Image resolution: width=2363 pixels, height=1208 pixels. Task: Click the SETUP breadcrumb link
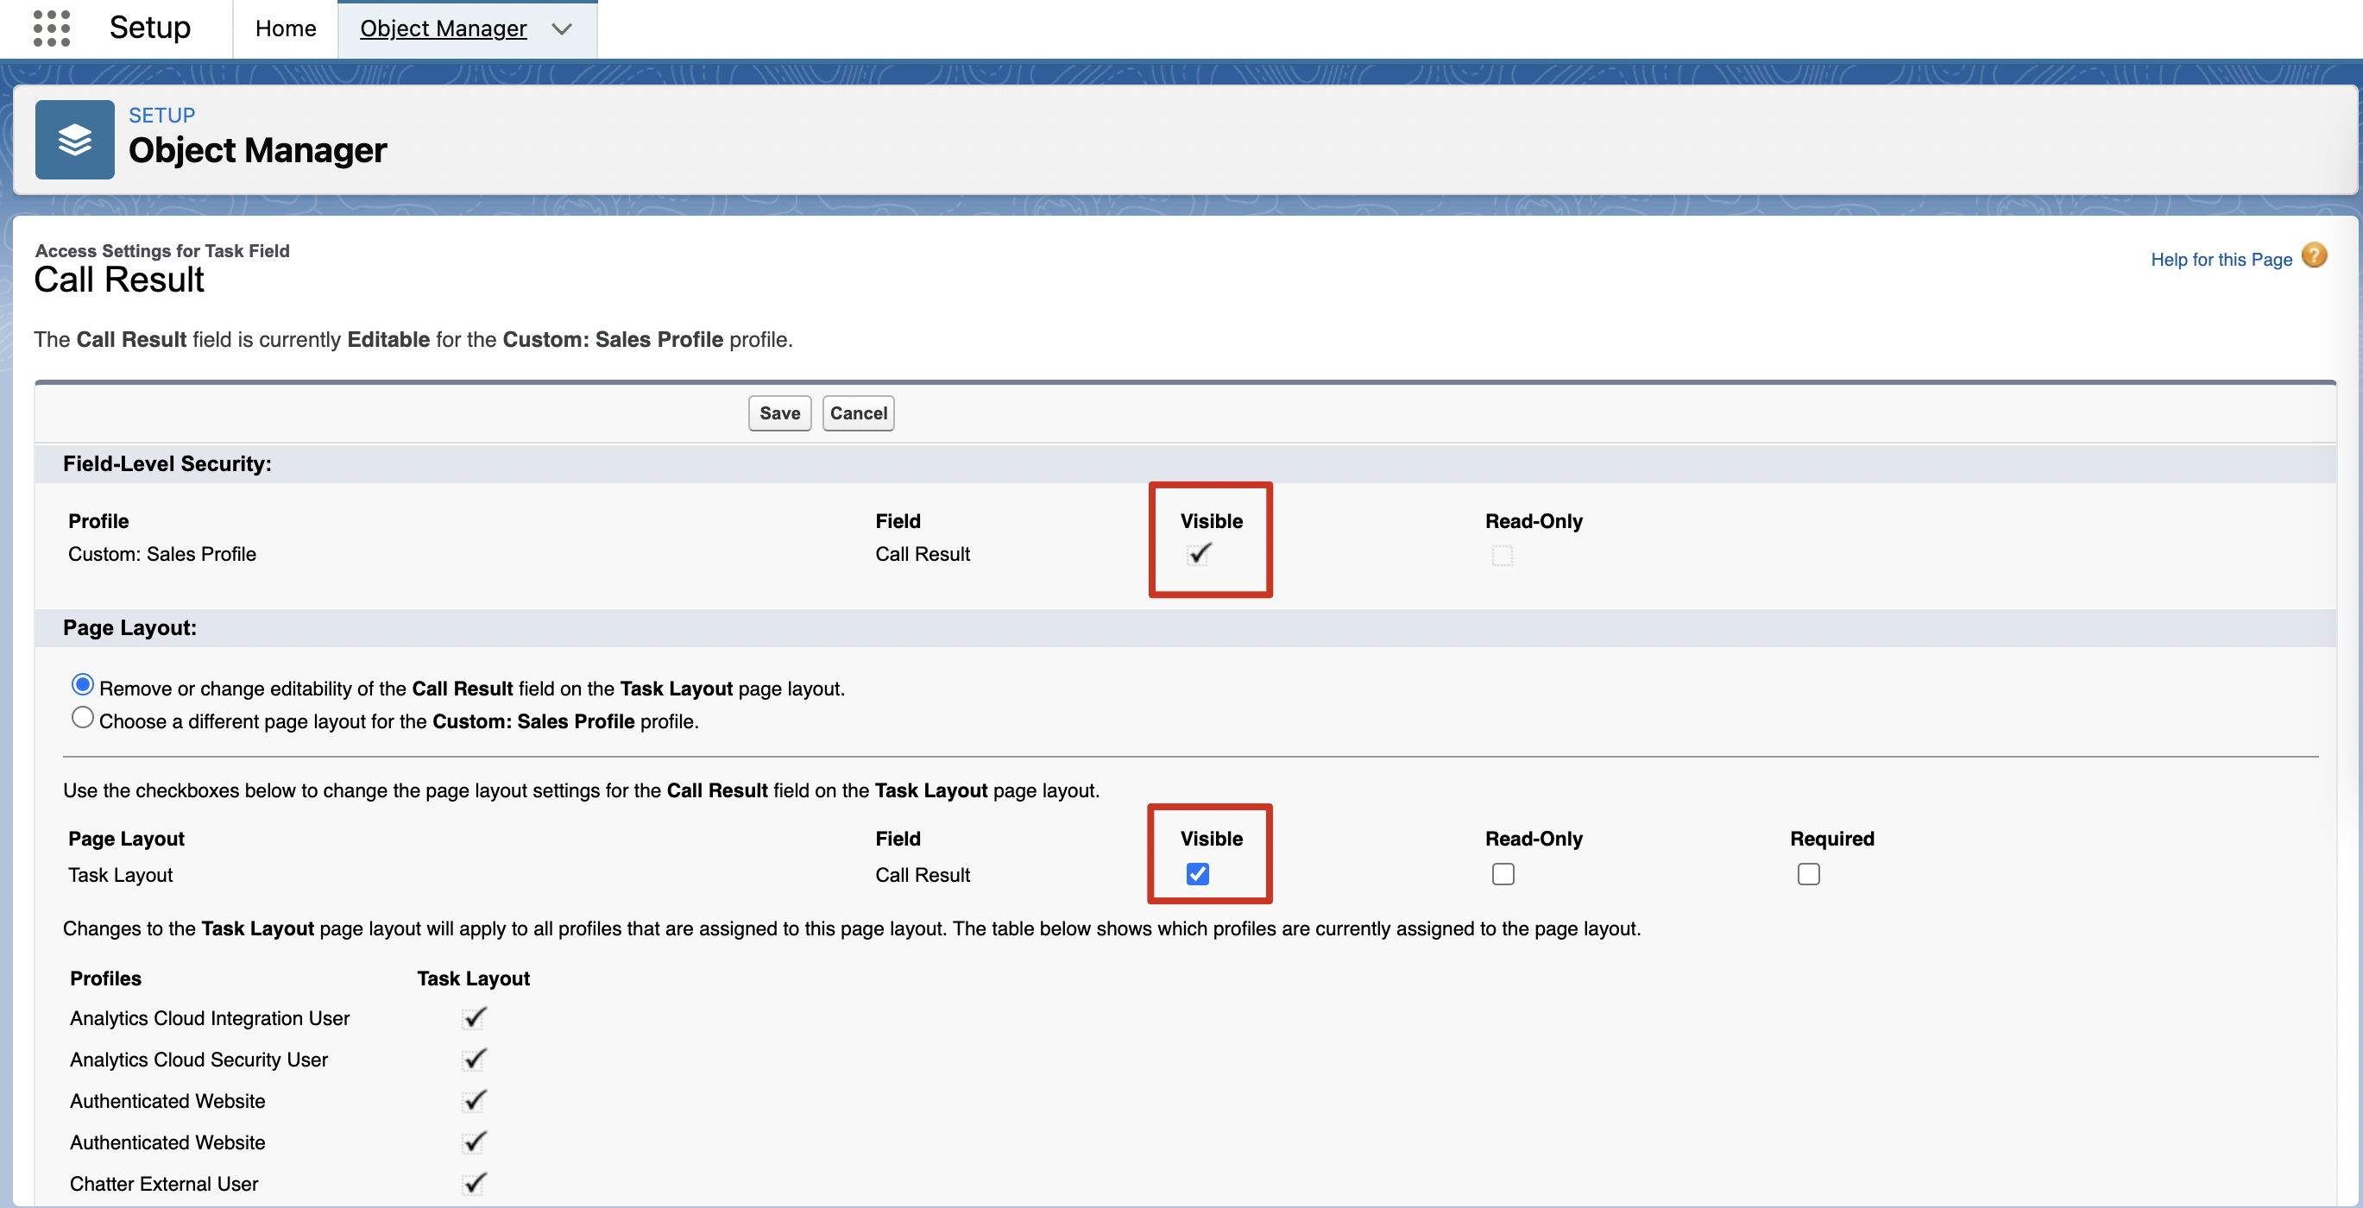coord(161,116)
